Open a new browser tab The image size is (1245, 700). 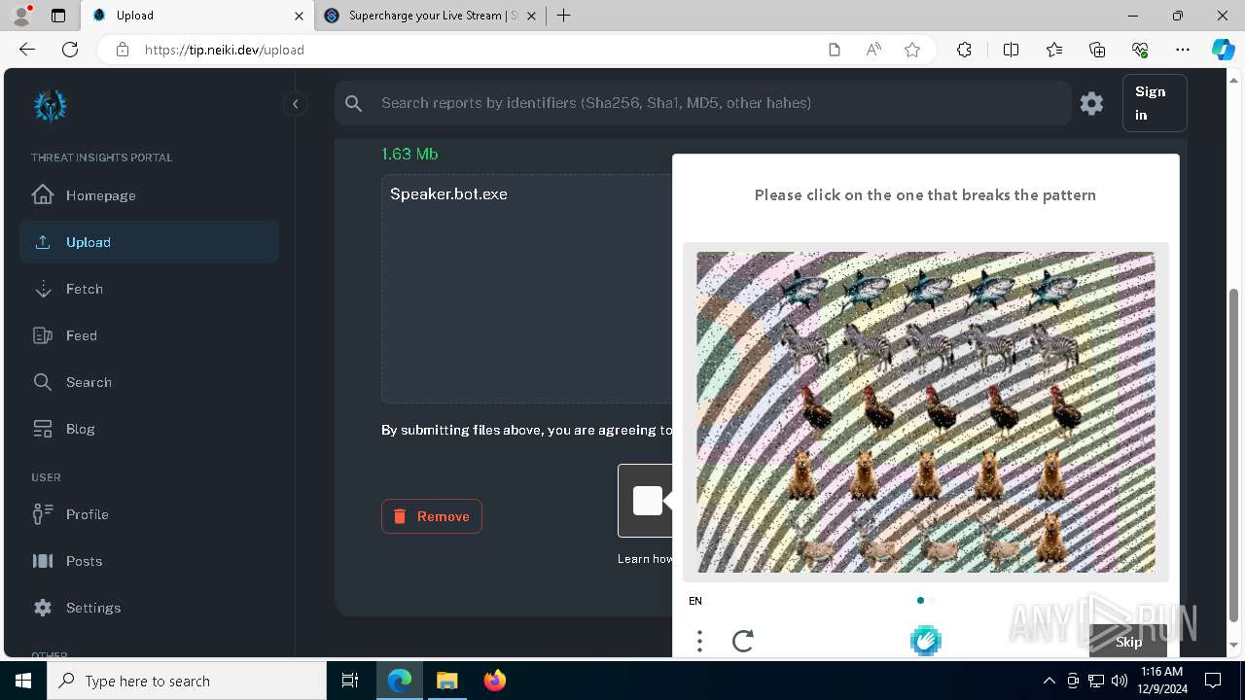coord(564,16)
